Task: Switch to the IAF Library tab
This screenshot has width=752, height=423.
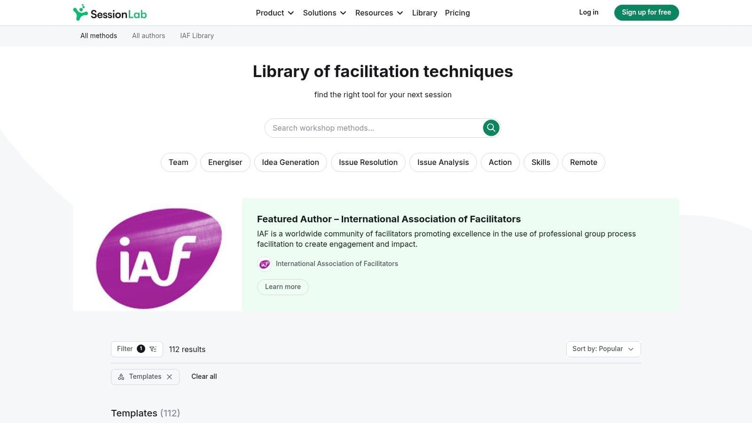Action: [197, 36]
